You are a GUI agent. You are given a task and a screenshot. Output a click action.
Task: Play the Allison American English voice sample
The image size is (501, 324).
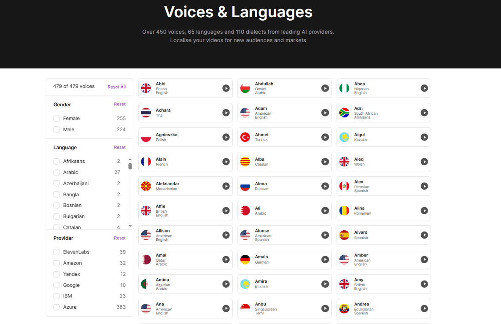pyautogui.click(x=226, y=235)
